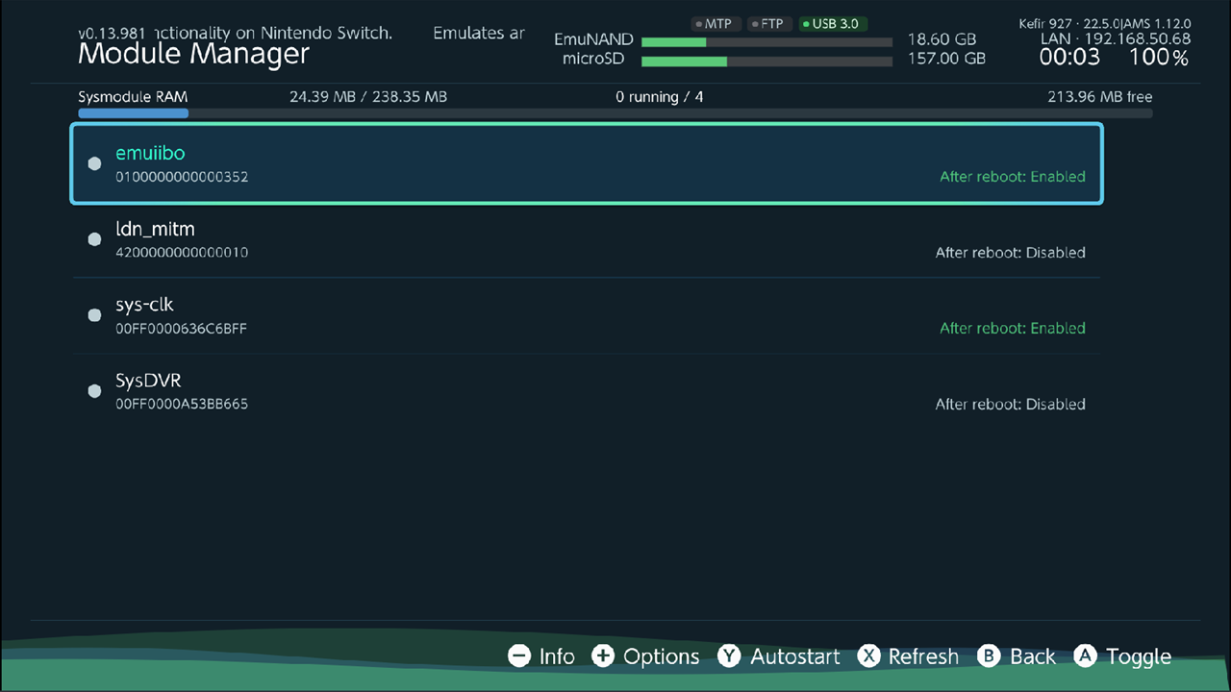Click the Y Autostart button icon
Viewport: 1231px width, 692px height.
(x=729, y=655)
